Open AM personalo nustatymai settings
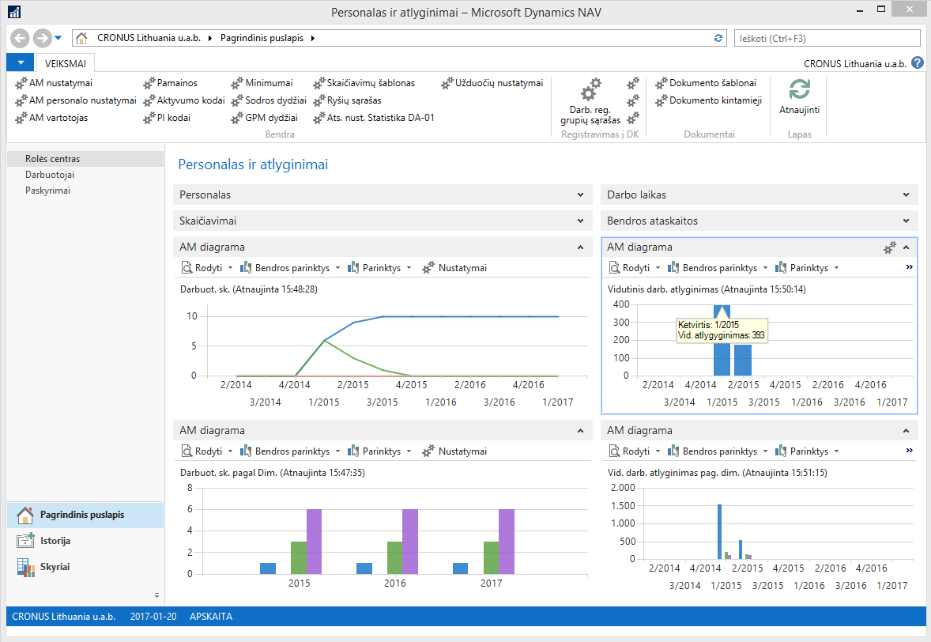Image resolution: width=931 pixels, height=642 pixels. [x=76, y=100]
